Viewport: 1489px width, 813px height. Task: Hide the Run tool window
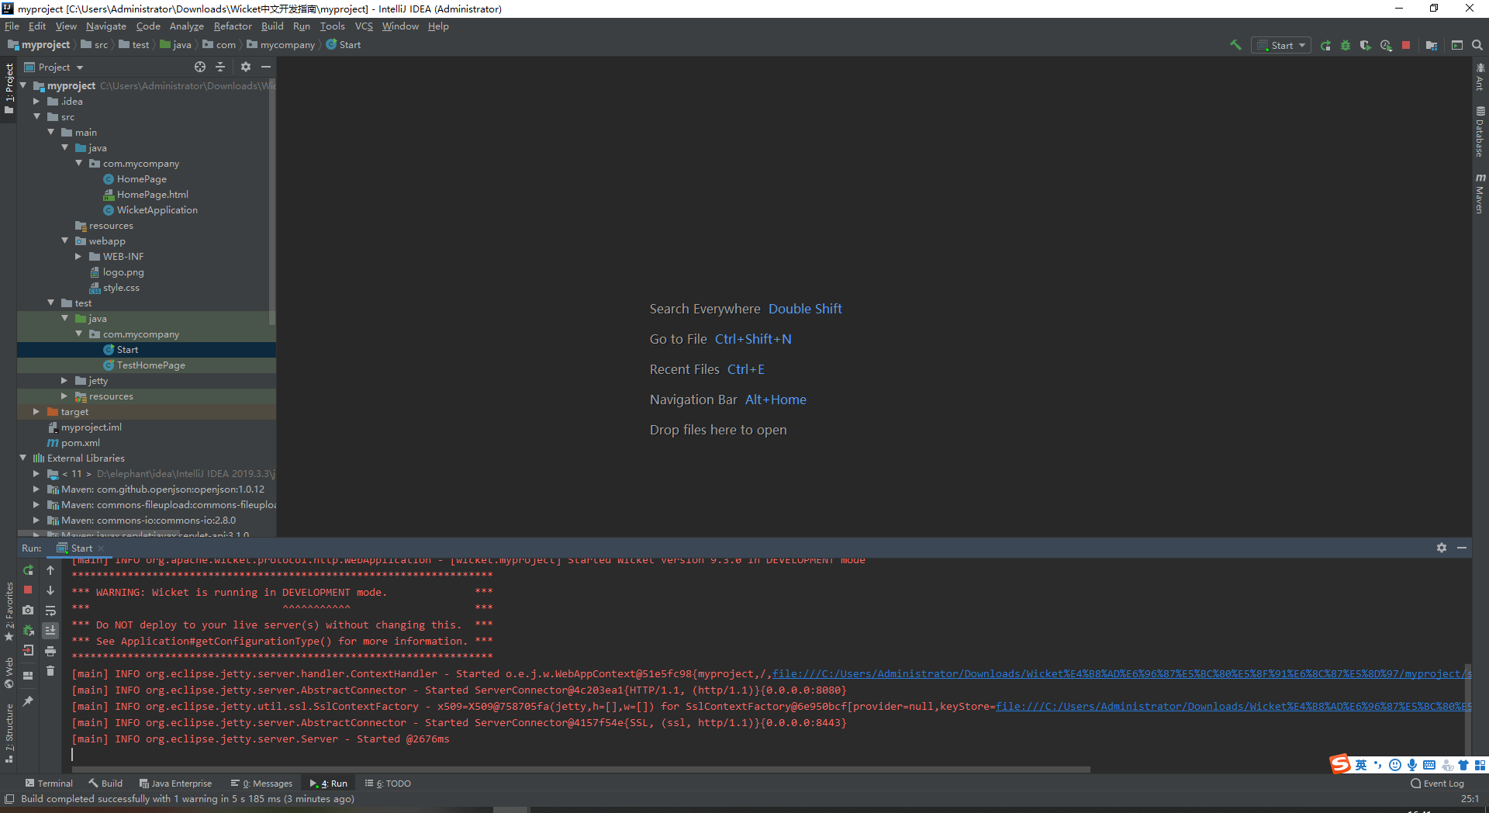1462,548
